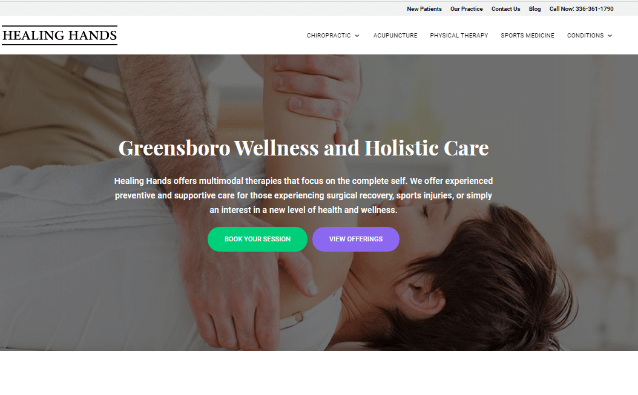Viewport: 638px width, 395px height.
Task: Expand the Conditions dropdown chevron
Action: pos(610,36)
